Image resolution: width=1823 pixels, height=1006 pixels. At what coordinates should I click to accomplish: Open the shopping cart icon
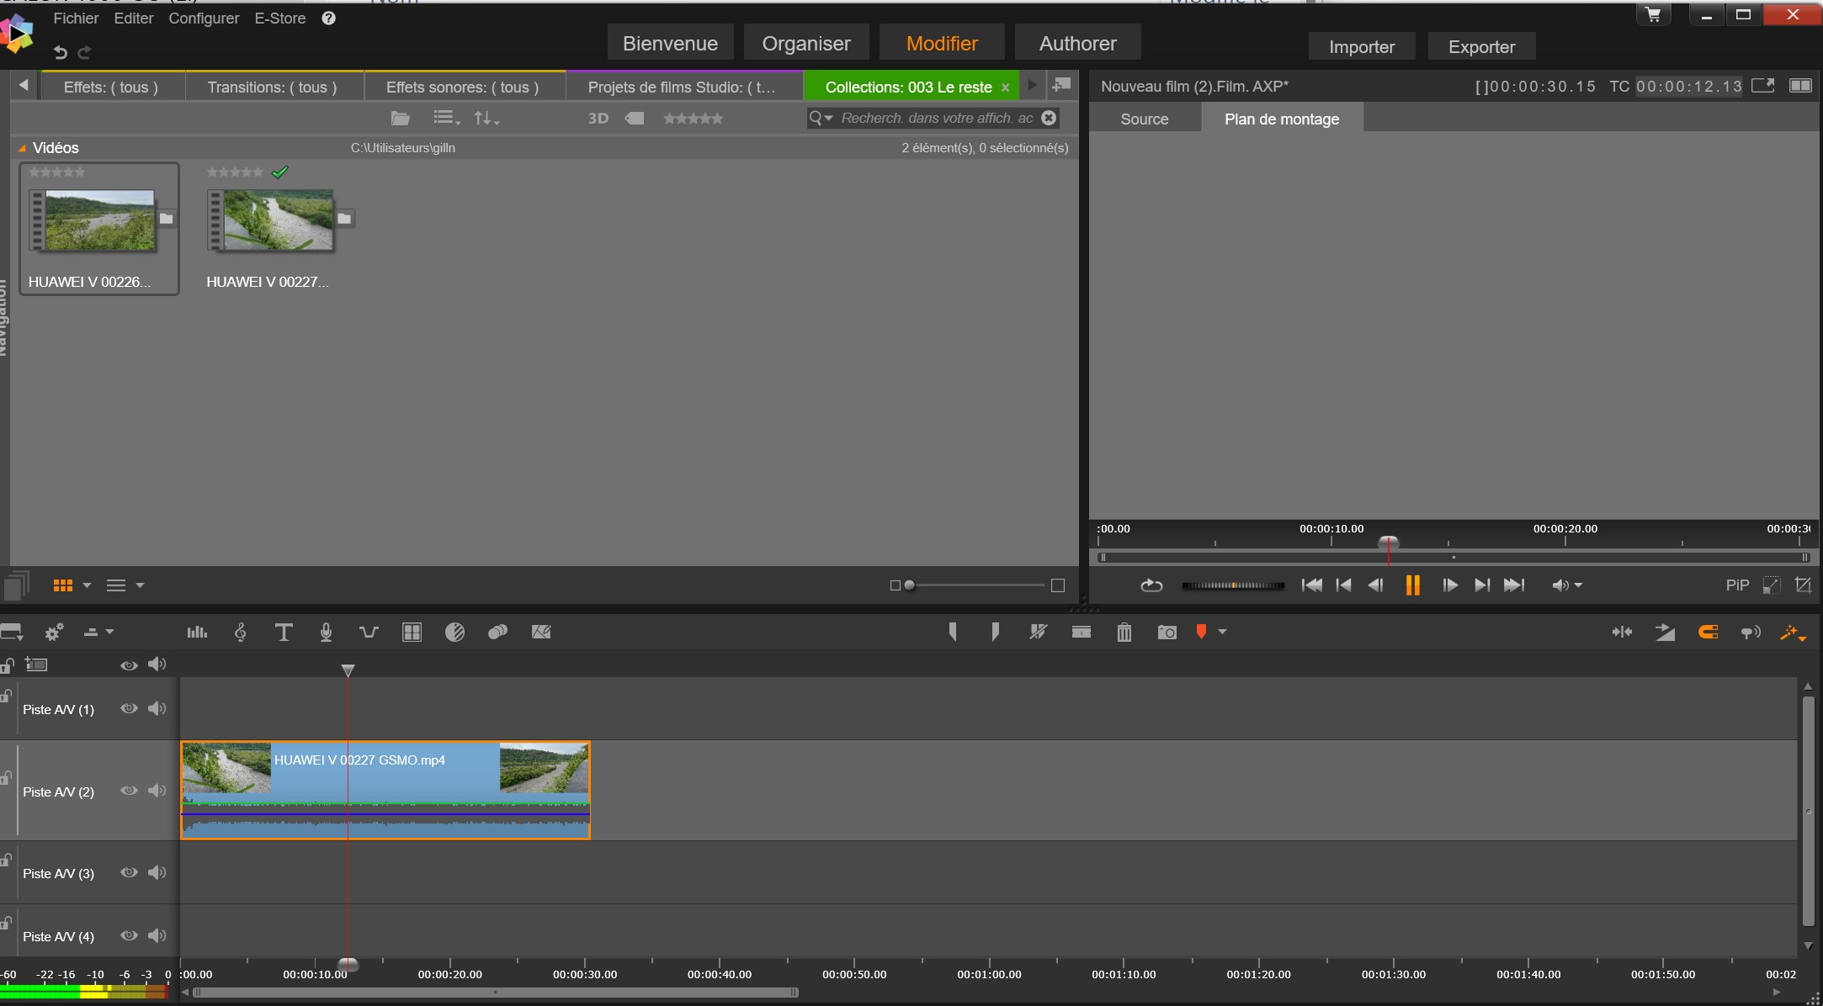1653,15
